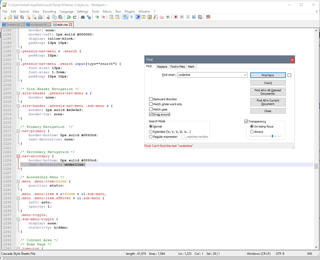Click the ABC spell check icon
Image resolution: width=320 pixels, height=260 pixels.
pyautogui.click(x=208, y=17)
